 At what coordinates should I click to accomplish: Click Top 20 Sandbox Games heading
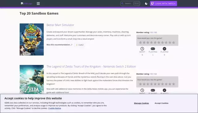pos(39,13)
